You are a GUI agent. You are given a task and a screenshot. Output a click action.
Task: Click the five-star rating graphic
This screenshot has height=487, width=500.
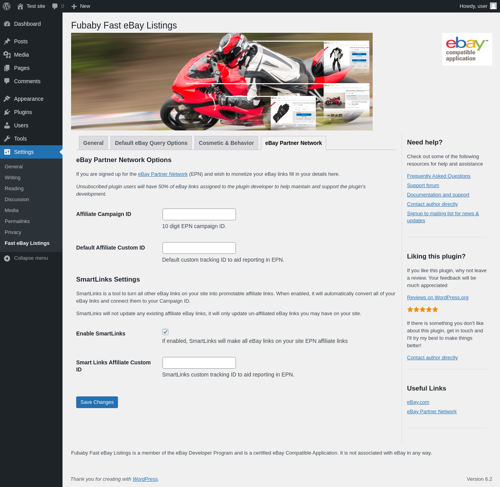point(423,310)
